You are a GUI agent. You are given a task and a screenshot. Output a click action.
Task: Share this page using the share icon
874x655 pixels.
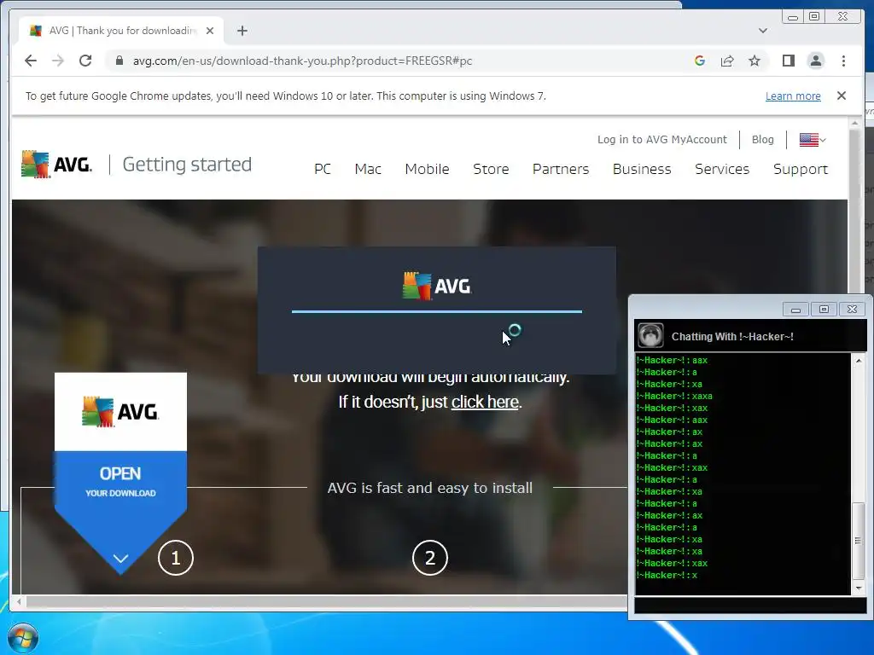727,61
